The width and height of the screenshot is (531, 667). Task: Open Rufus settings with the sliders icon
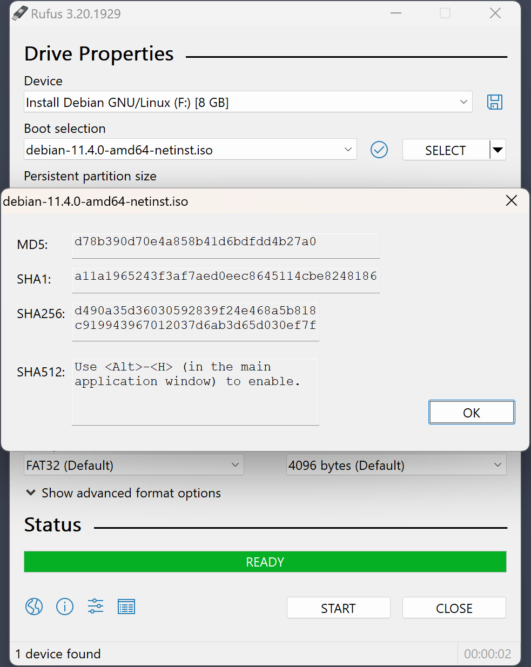tap(96, 607)
